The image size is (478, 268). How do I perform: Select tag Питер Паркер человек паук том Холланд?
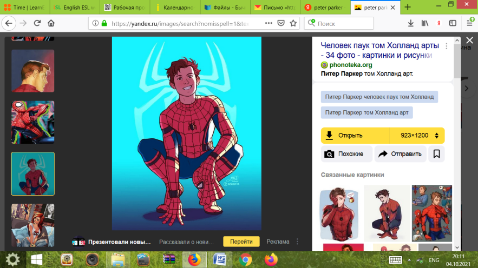(x=379, y=97)
